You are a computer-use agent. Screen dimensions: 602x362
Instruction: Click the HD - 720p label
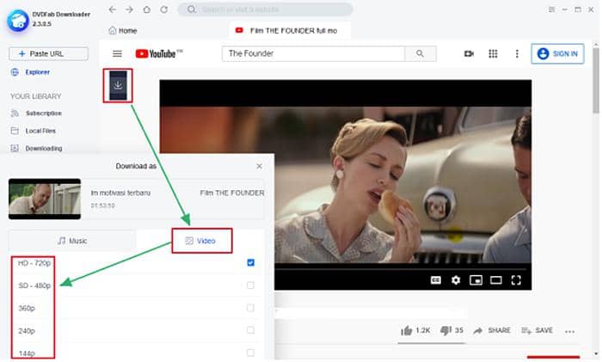(34, 263)
